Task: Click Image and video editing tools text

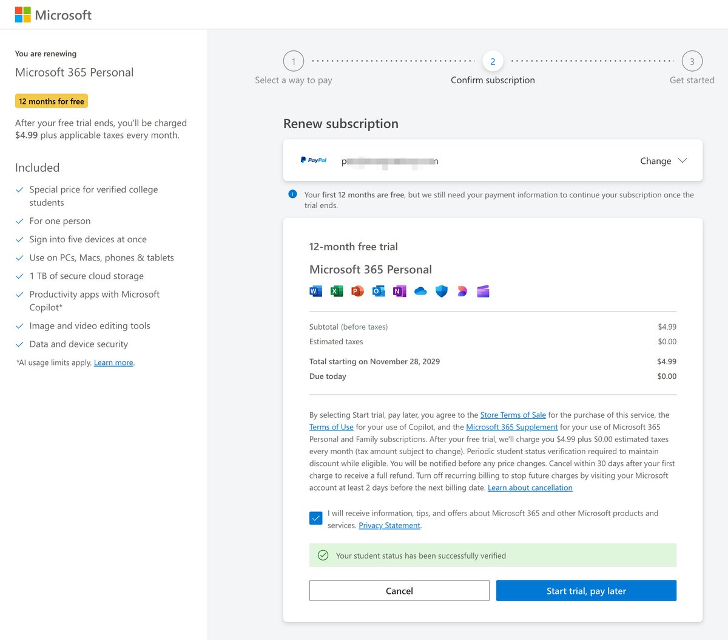Action: point(90,325)
